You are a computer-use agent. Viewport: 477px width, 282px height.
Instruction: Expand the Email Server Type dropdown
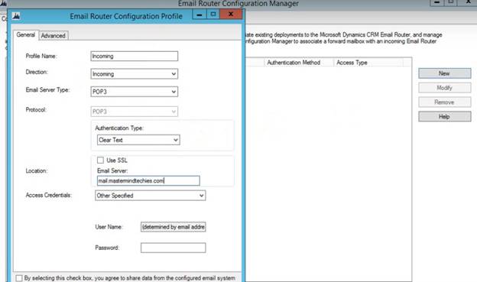(135, 92)
